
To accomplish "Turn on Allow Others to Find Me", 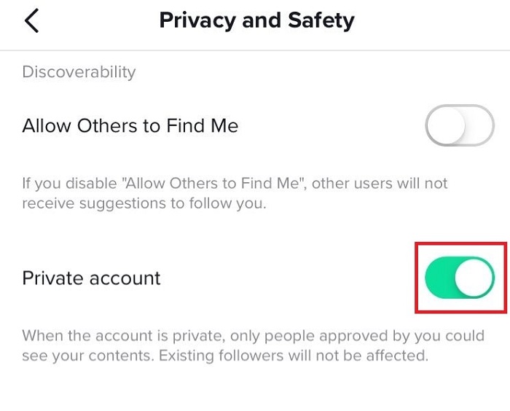I will coord(459,126).
